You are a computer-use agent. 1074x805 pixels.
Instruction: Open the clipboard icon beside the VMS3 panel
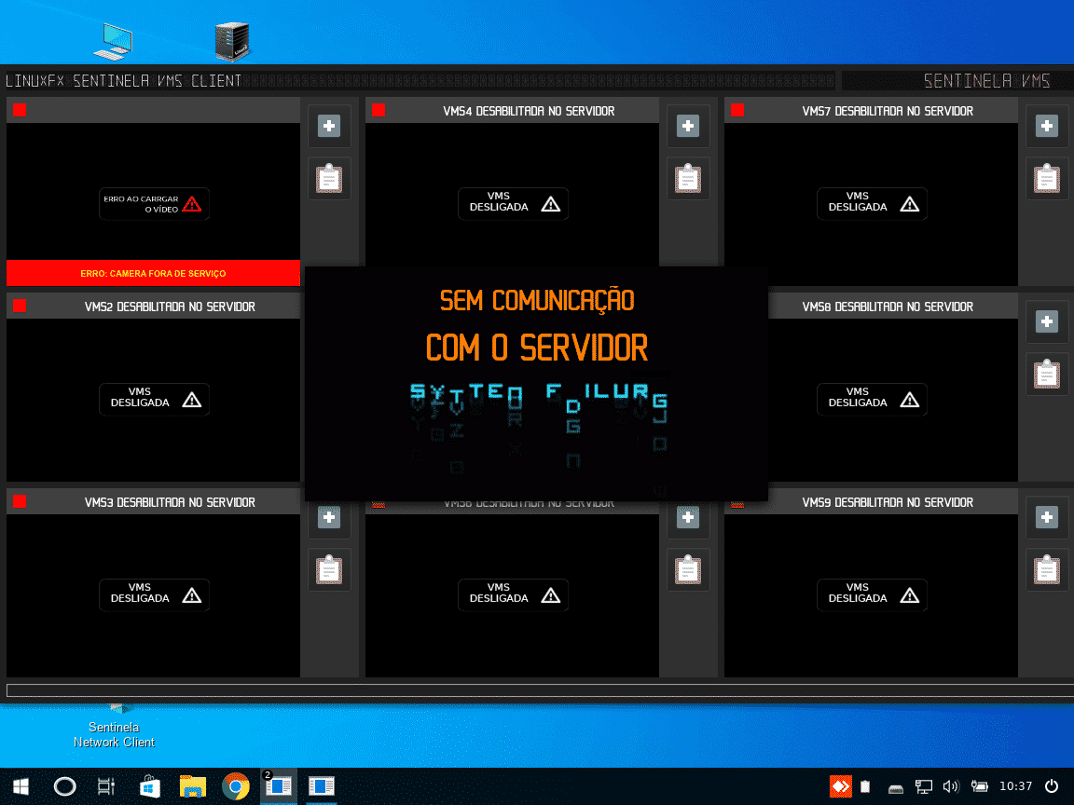pos(329,568)
